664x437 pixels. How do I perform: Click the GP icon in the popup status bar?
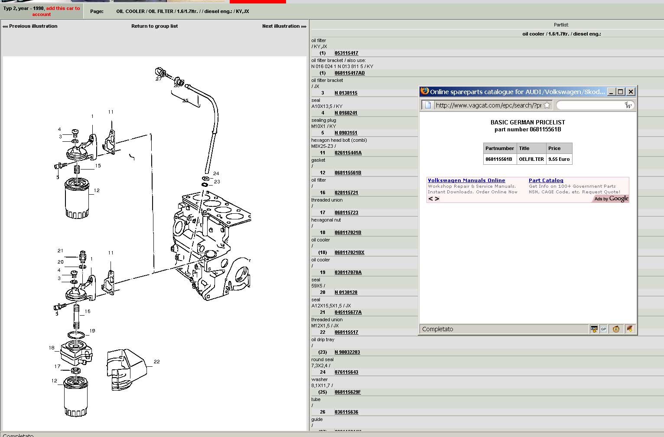603,329
